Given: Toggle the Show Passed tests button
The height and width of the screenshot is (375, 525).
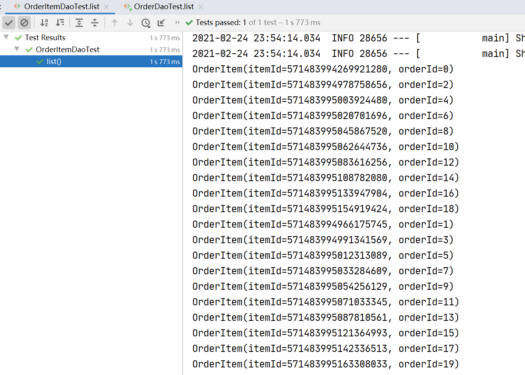Looking at the screenshot, I should point(9,23).
